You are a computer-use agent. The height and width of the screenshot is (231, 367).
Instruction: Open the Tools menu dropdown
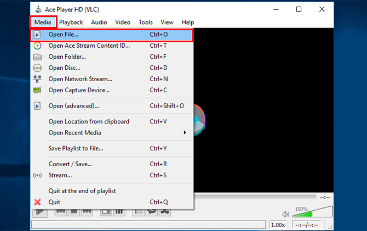[146, 22]
